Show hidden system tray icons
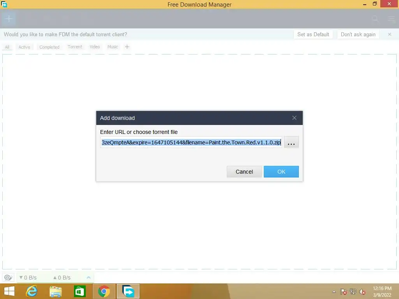The image size is (399, 299). (x=334, y=292)
